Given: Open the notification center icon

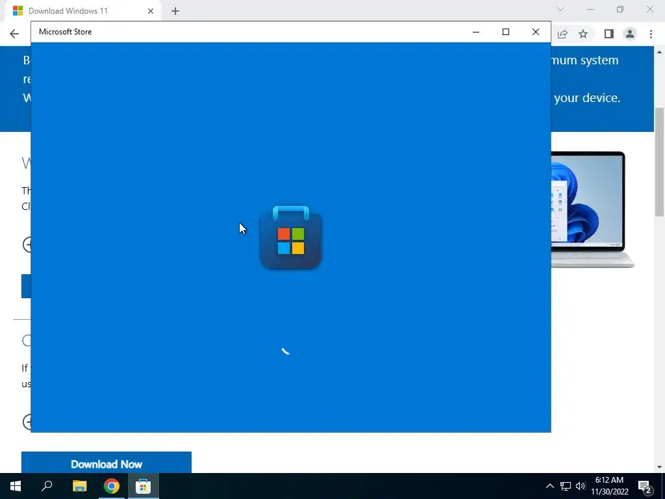Looking at the screenshot, I should pos(645,486).
